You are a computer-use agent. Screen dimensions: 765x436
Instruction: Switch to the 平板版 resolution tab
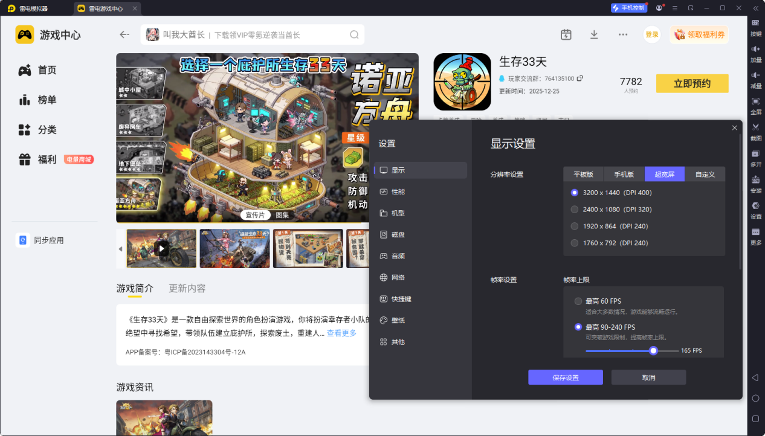coord(584,174)
